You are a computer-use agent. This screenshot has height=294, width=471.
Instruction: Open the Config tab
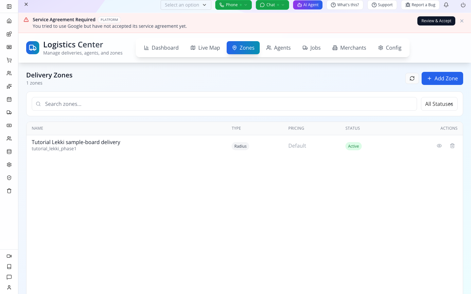pyautogui.click(x=390, y=48)
